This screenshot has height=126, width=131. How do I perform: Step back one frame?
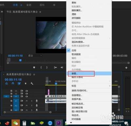[x=62, y=68]
